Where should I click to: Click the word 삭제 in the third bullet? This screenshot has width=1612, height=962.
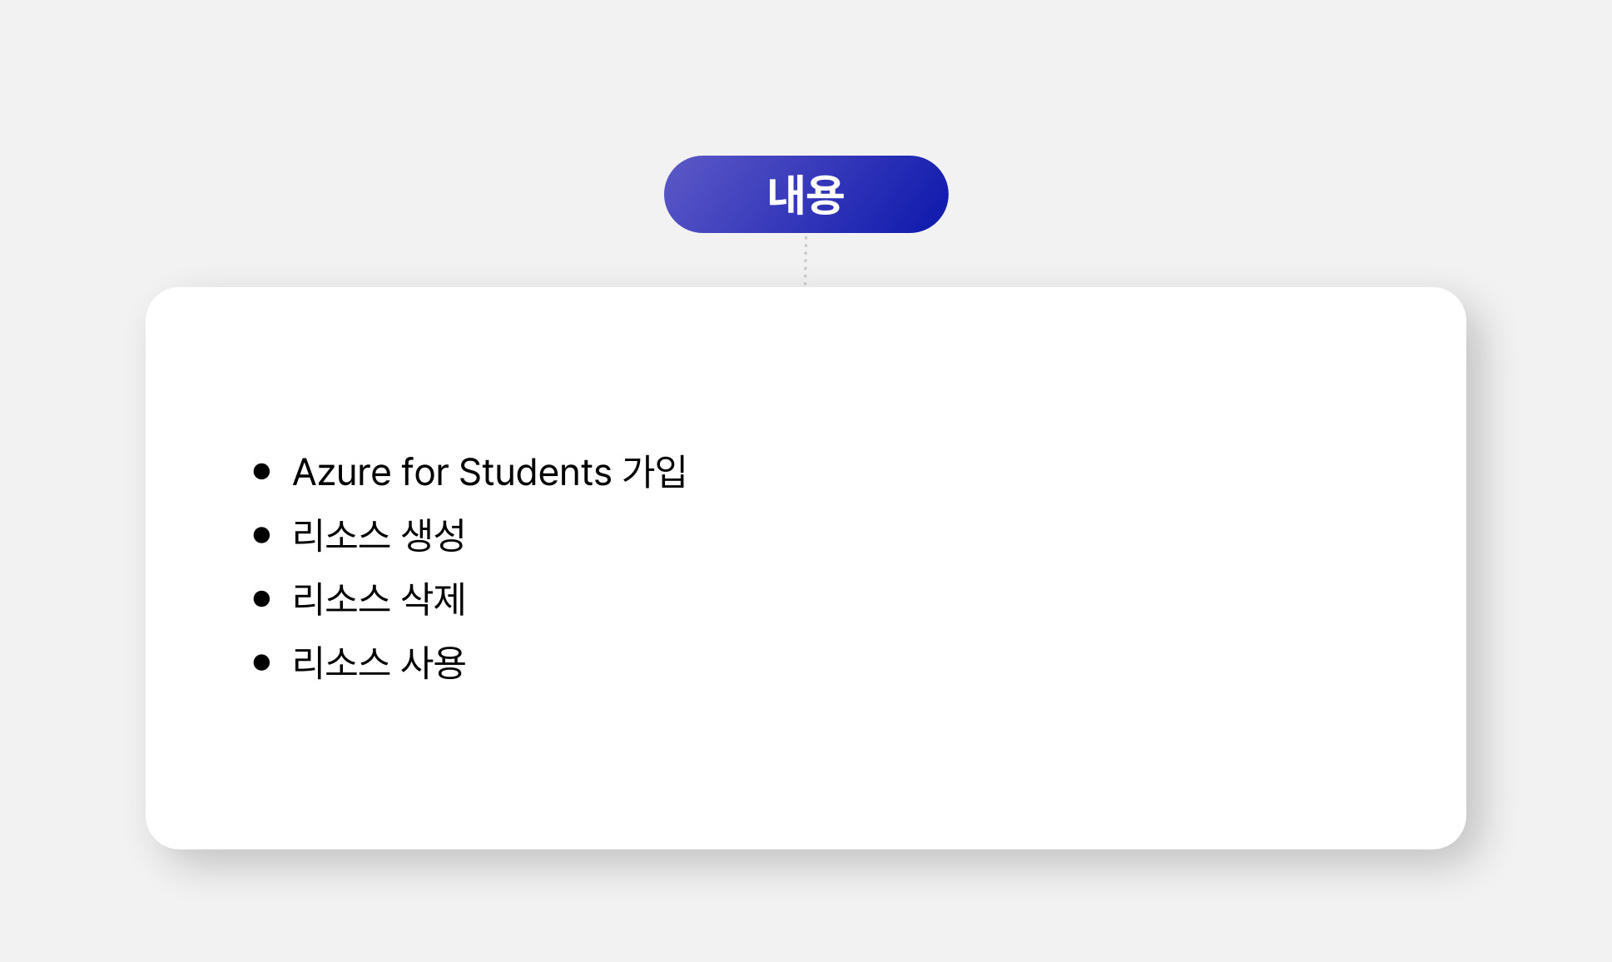(x=433, y=599)
